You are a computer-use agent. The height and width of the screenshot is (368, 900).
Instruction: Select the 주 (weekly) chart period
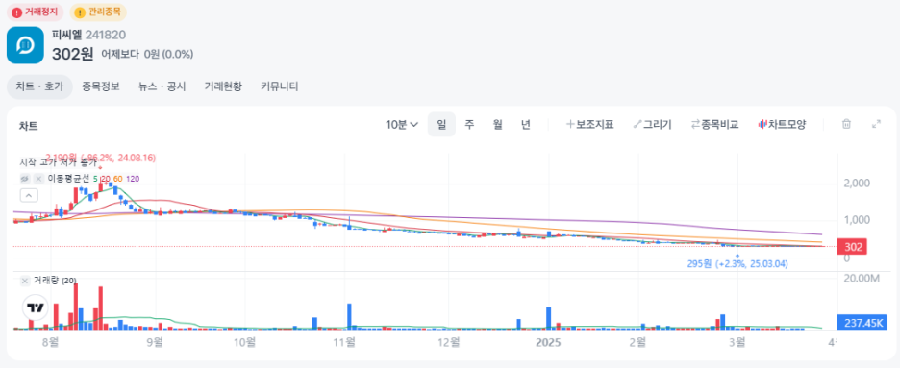tap(469, 124)
